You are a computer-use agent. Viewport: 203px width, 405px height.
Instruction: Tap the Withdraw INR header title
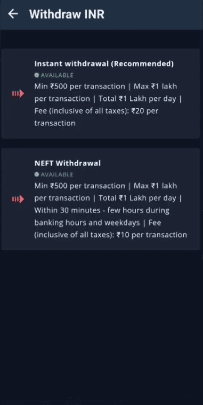click(x=67, y=14)
